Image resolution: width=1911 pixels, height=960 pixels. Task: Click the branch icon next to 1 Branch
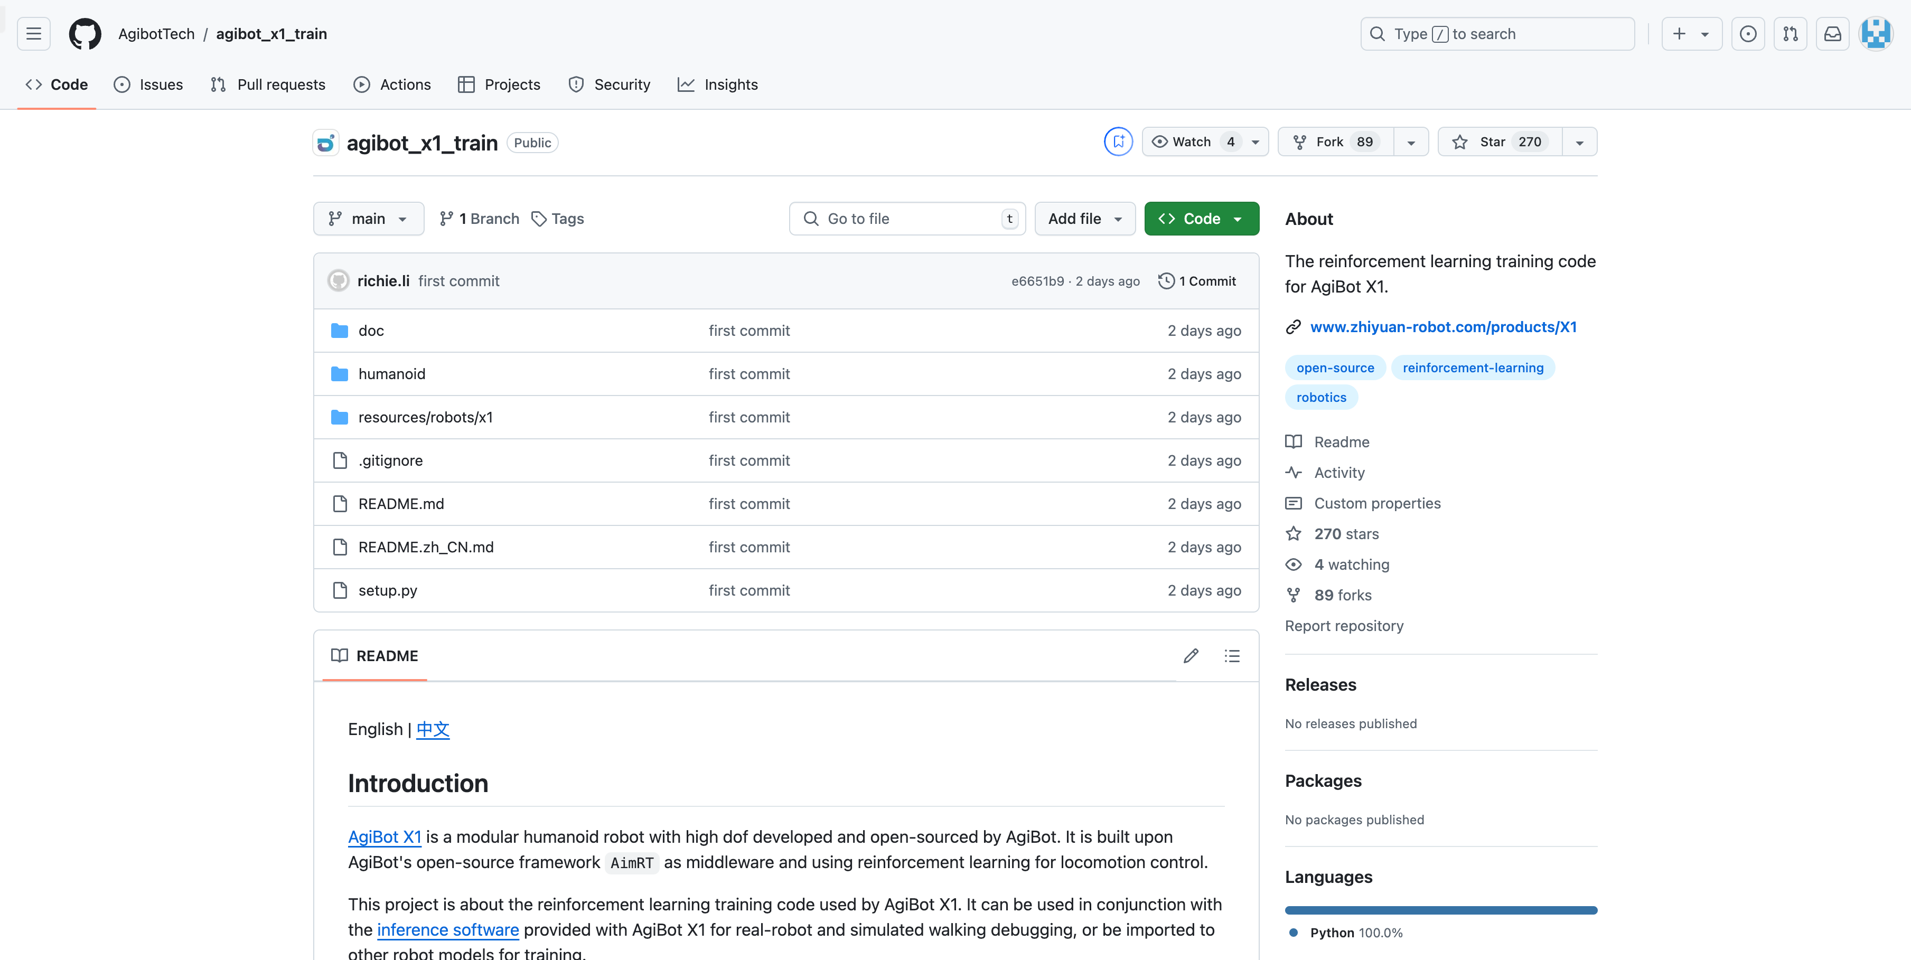[x=446, y=219]
